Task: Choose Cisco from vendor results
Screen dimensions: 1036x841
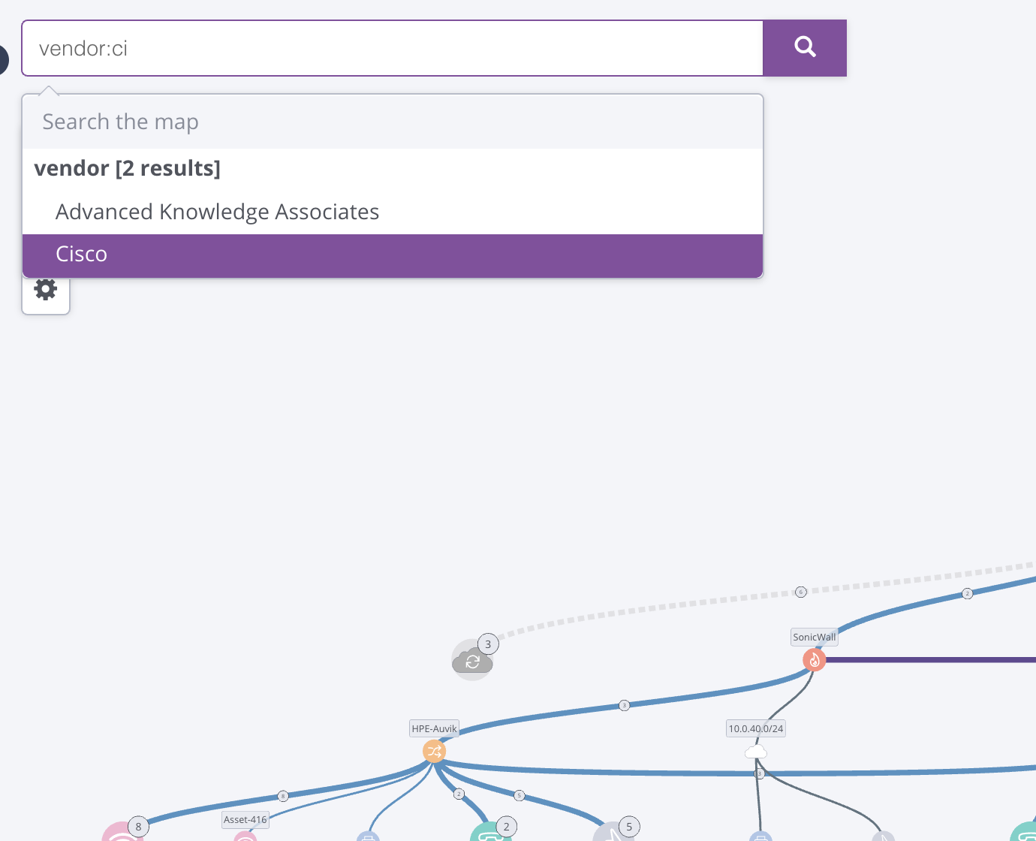Action: (393, 255)
